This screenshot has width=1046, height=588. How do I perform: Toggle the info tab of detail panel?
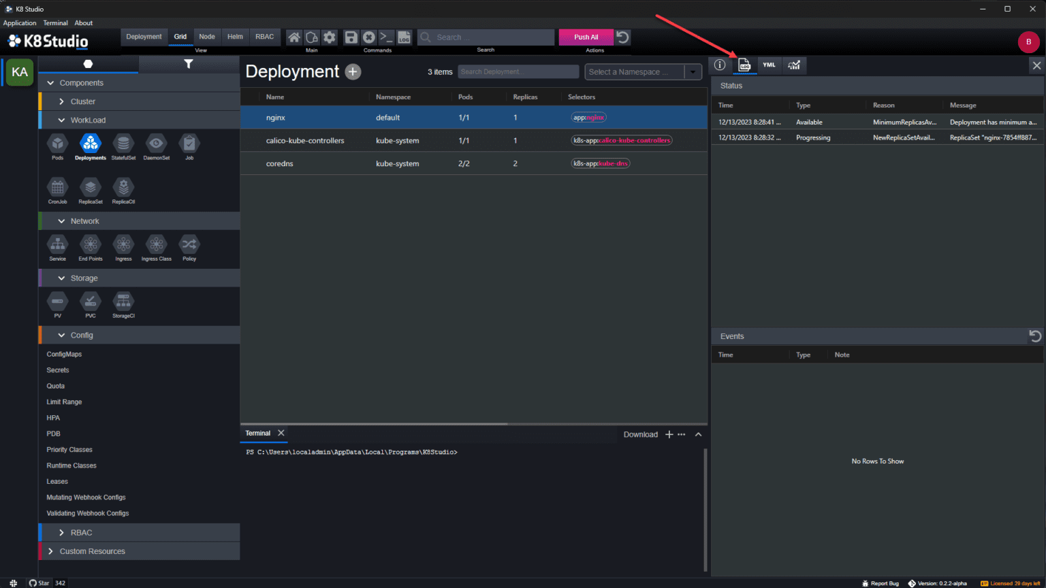(x=719, y=65)
